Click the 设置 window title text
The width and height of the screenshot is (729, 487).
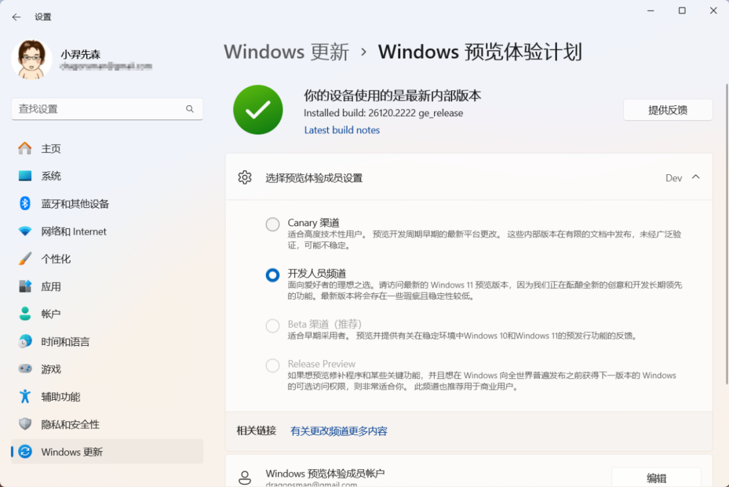(43, 17)
